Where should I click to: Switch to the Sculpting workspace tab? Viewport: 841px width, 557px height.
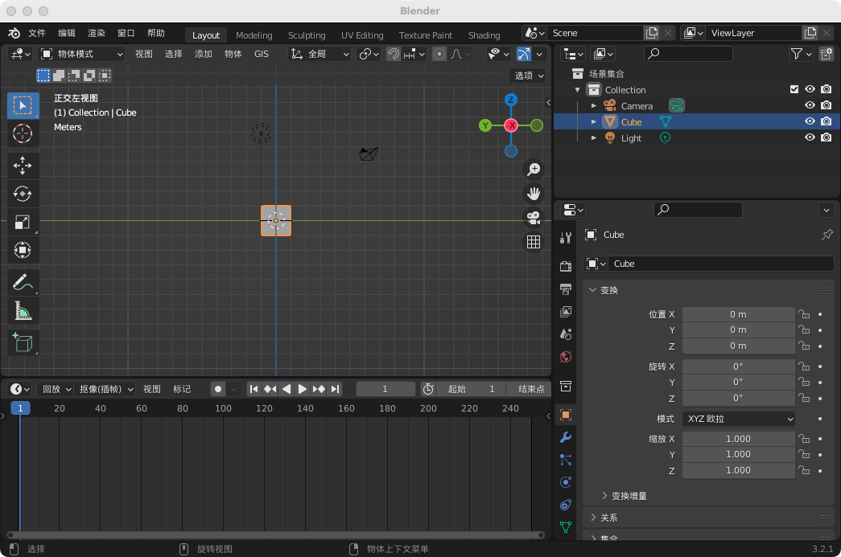click(x=307, y=35)
